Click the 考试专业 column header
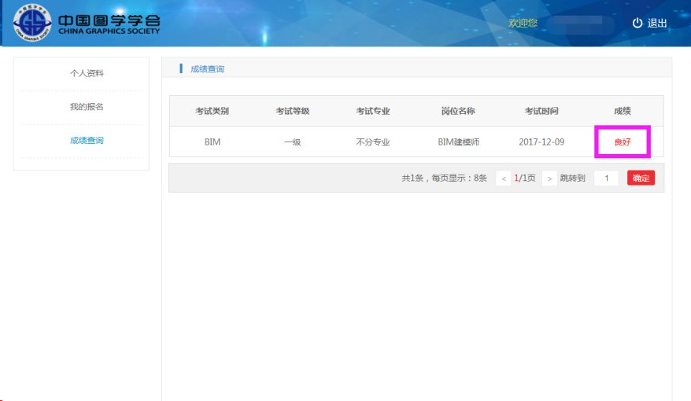 click(373, 111)
